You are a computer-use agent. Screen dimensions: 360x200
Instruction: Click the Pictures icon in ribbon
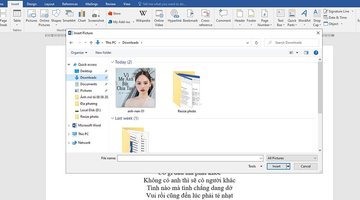pyautogui.click(x=31, y=16)
